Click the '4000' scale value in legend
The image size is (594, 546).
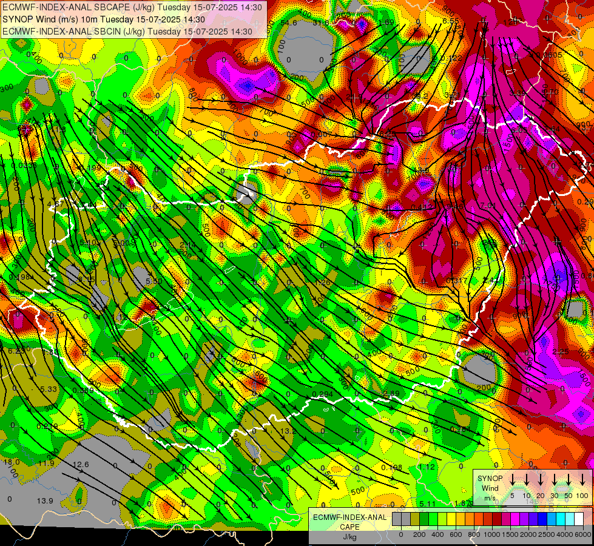pyautogui.click(x=565, y=534)
